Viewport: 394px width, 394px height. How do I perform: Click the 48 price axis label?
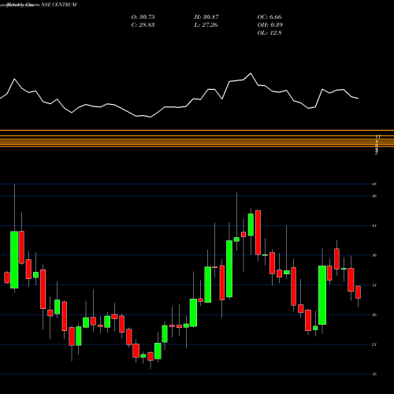[x=374, y=184]
